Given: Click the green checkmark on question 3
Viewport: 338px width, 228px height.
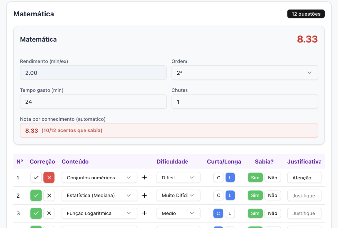Looking at the screenshot, I should click(x=36, y=213).
